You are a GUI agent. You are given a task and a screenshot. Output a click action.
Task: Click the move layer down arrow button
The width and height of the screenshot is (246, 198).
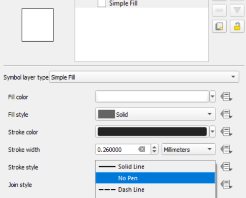pyautogui.click(x=237, y=11)
